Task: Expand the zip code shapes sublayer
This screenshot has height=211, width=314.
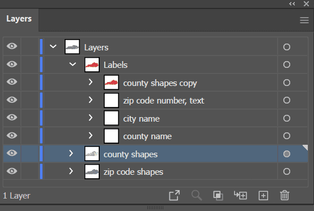Action: (71, 171)
